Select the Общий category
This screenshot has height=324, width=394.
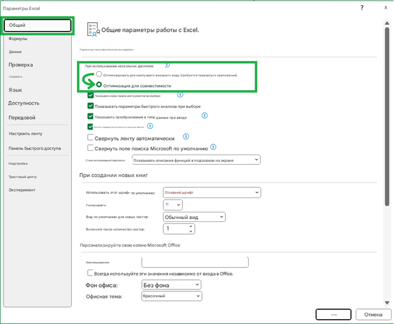pyautogui.click(x=38, y=25)
